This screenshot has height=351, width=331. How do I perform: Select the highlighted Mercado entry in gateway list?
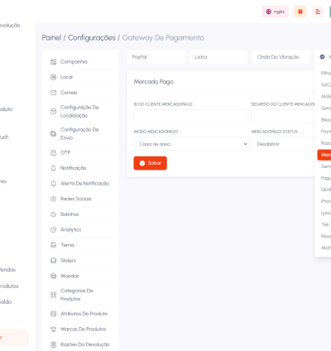point(324,155)
